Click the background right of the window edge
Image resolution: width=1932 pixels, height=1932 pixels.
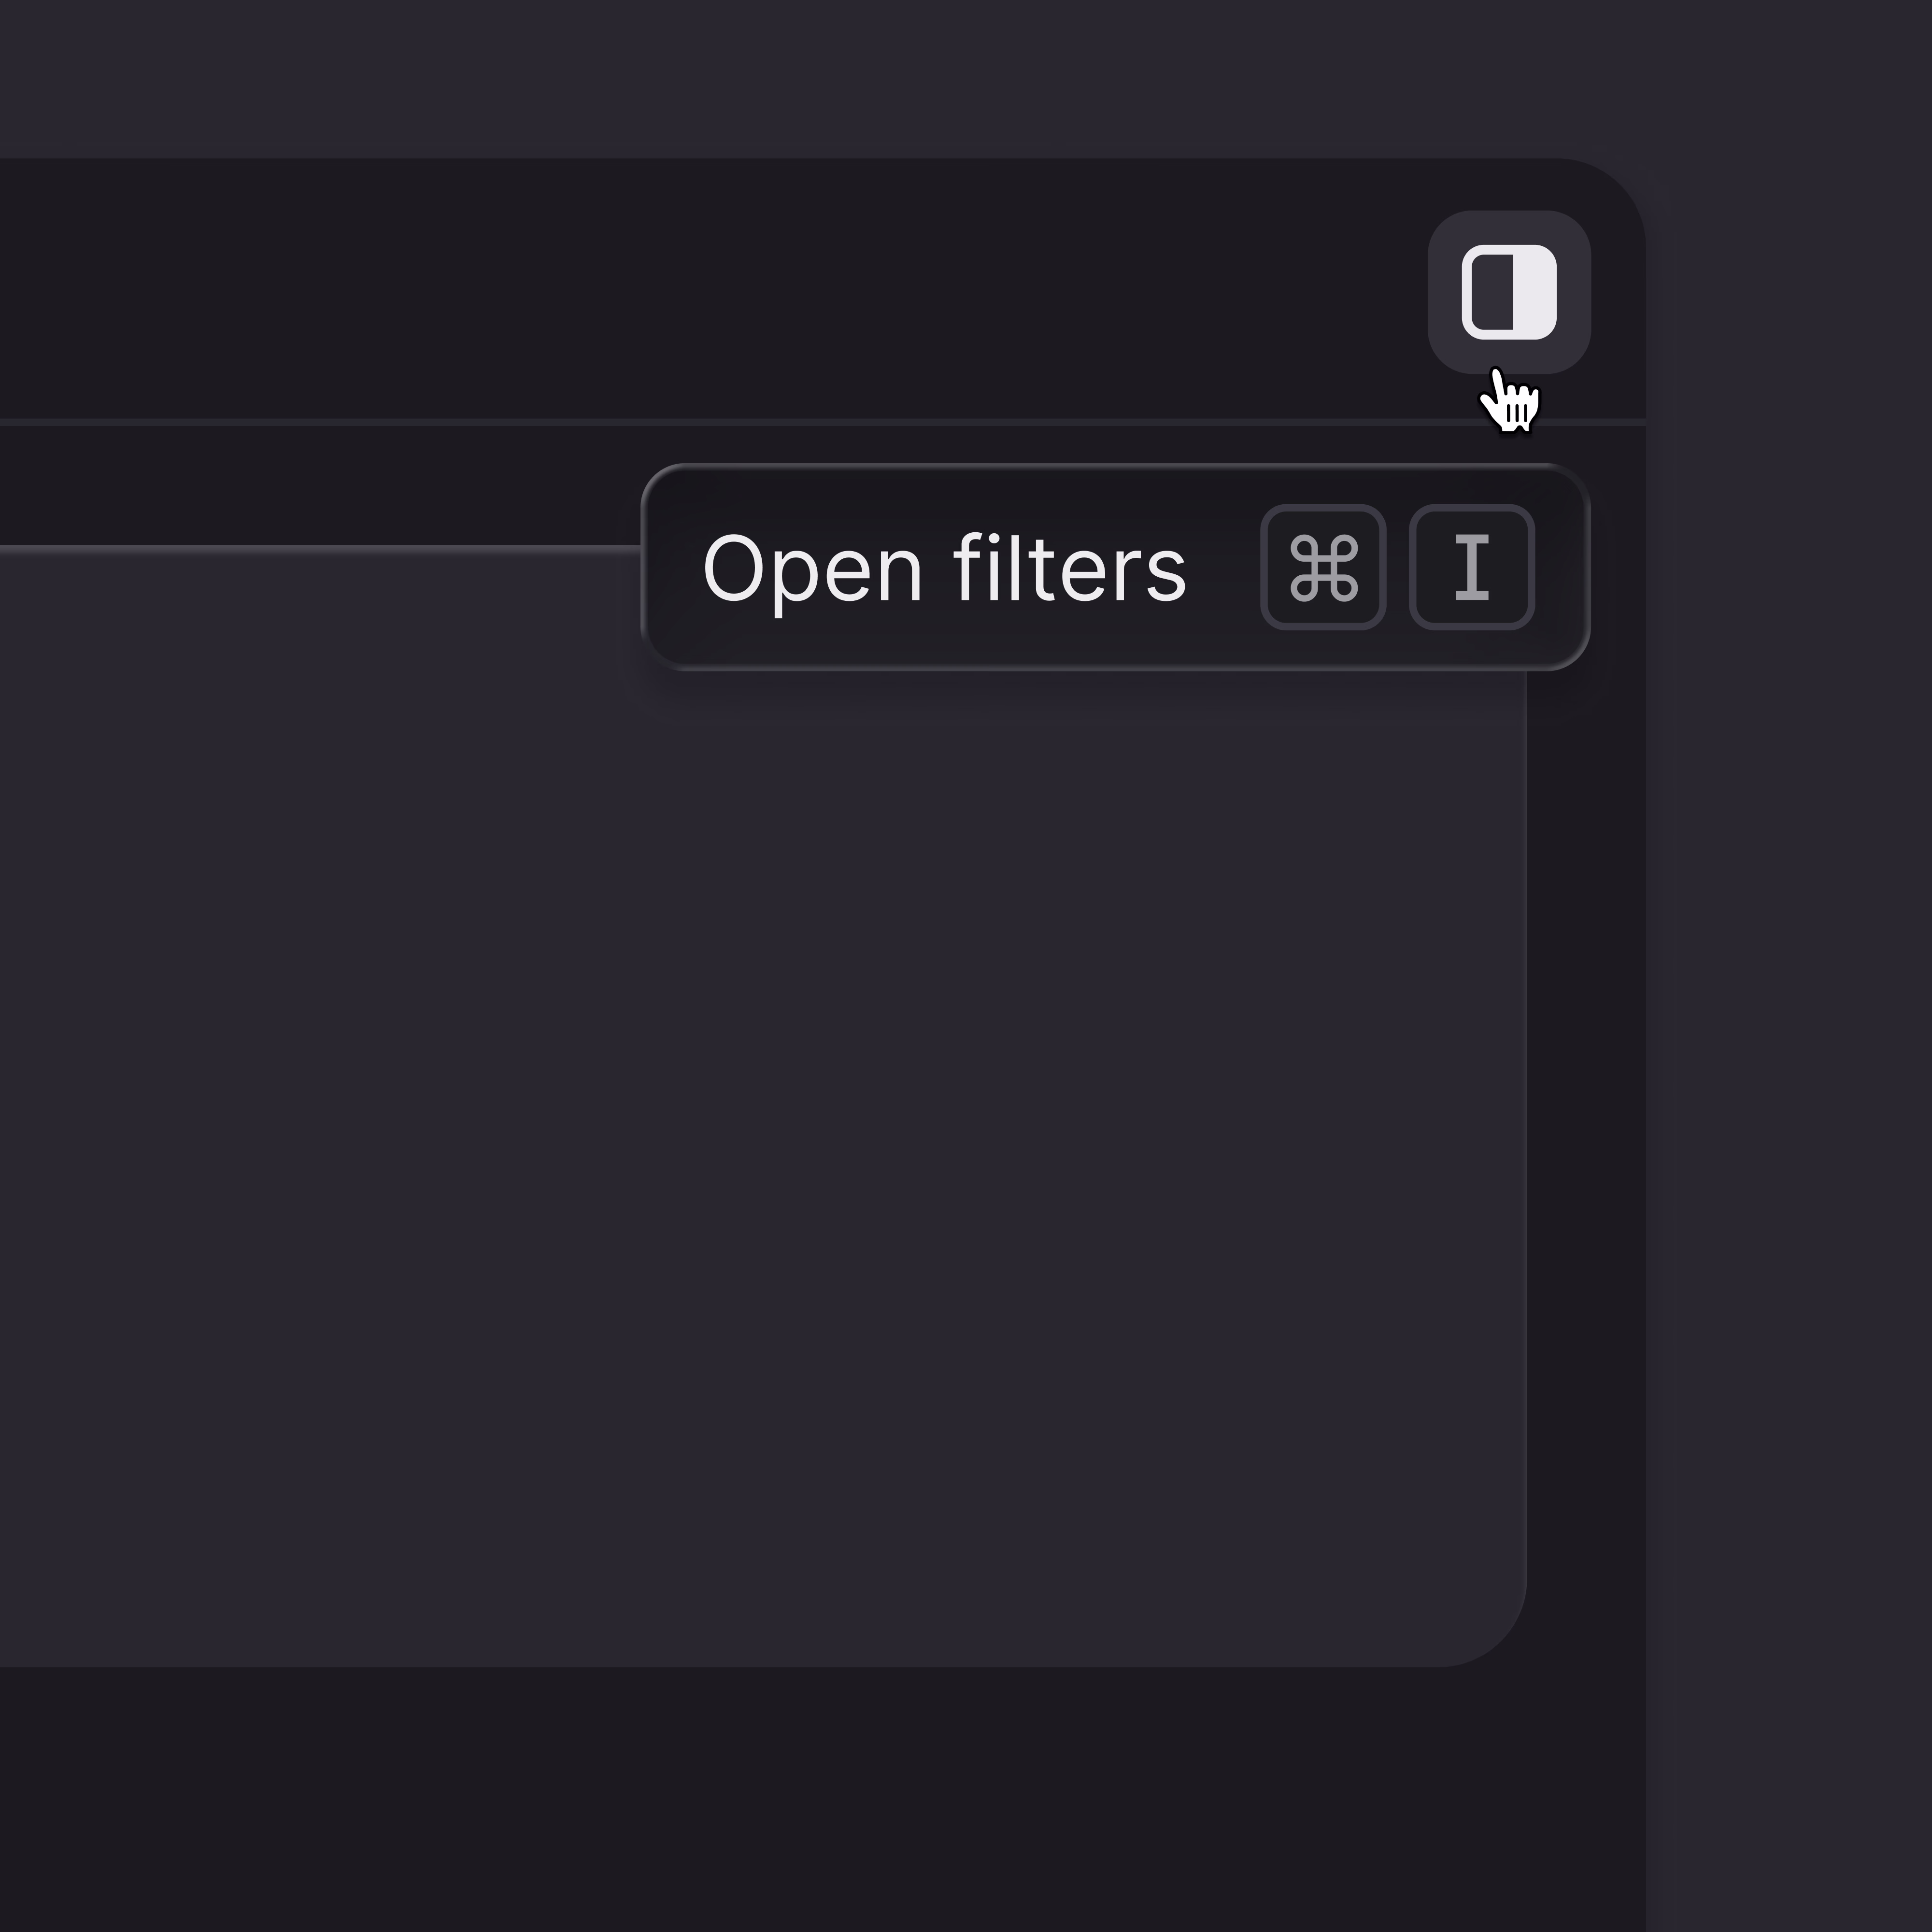1790,1000
